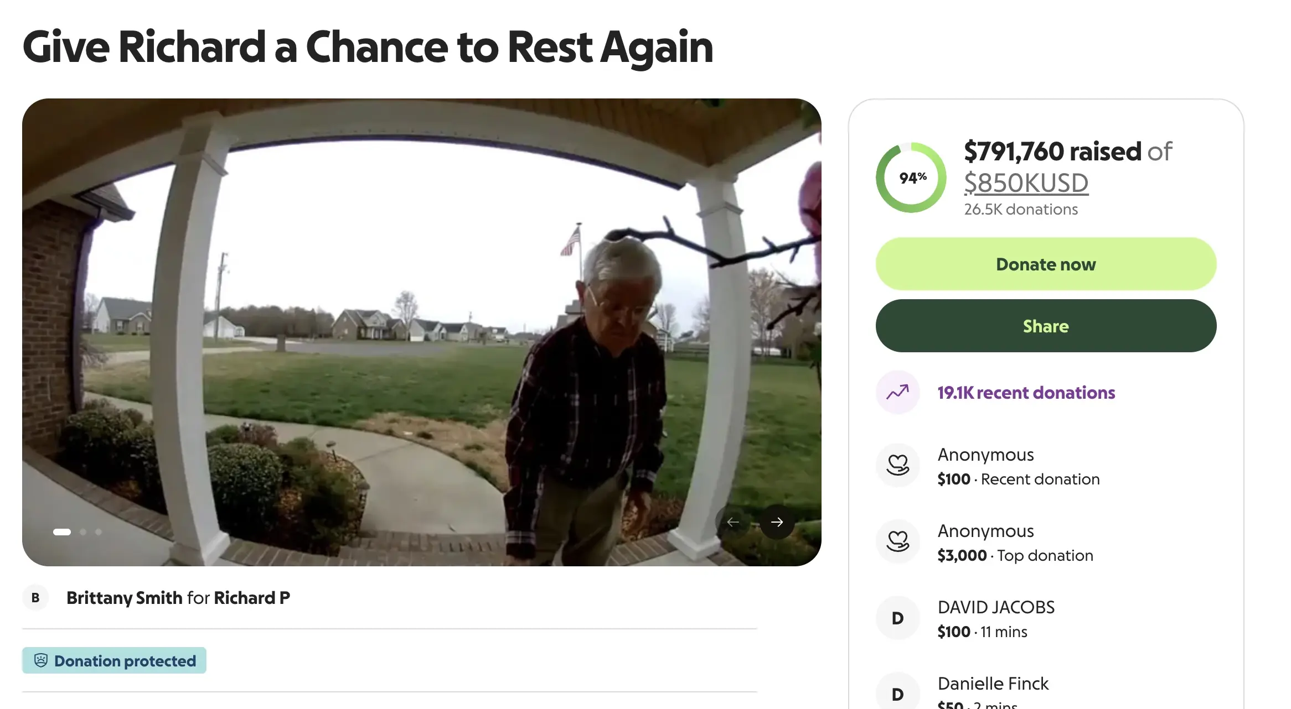The width and height of the screenshot is (1291, 709).
Task: Open the $850KUSD goal link
Action: pos(1026,183)
